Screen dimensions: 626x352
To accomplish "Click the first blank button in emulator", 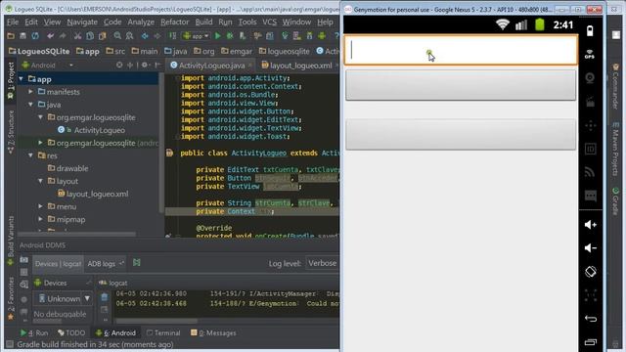I will (461, 85).
